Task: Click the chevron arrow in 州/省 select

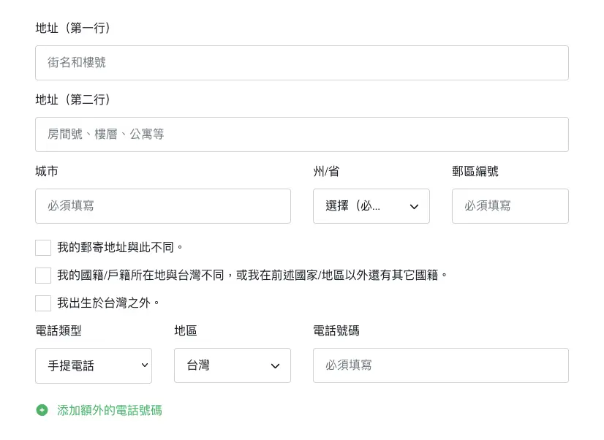Action: click(414, 207)
